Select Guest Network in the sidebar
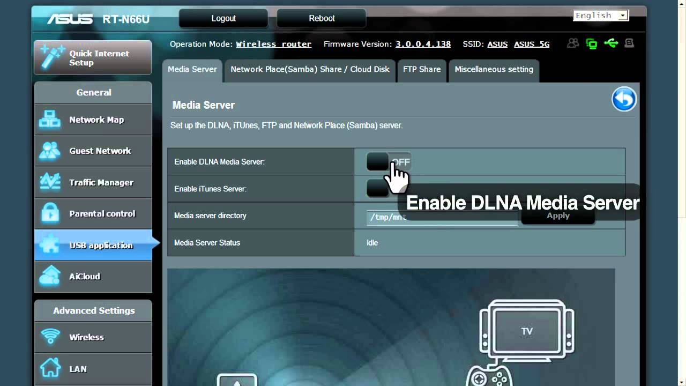 tap(93, 151)
